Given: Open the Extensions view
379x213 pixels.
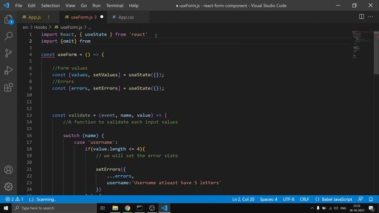Looking at the screenshot, I should pos(8,87).
